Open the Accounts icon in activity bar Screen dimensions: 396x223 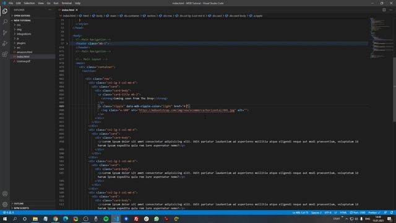5,194
